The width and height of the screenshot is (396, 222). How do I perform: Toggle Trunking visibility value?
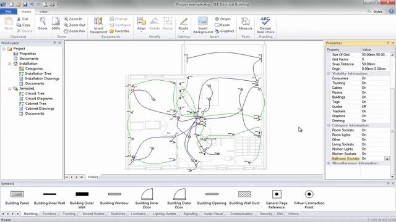[375, 83]
